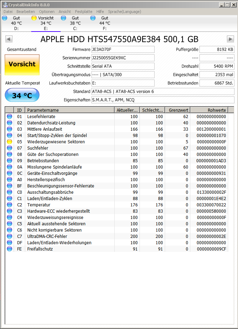Open the Festplatte menu
The height and width of the screenshot is (329, 238).
click(x=83, y=12)
